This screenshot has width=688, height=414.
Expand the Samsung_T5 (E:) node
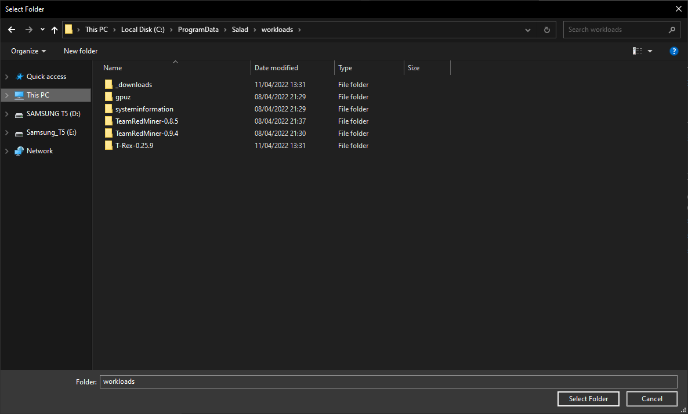tap(6, 132)
